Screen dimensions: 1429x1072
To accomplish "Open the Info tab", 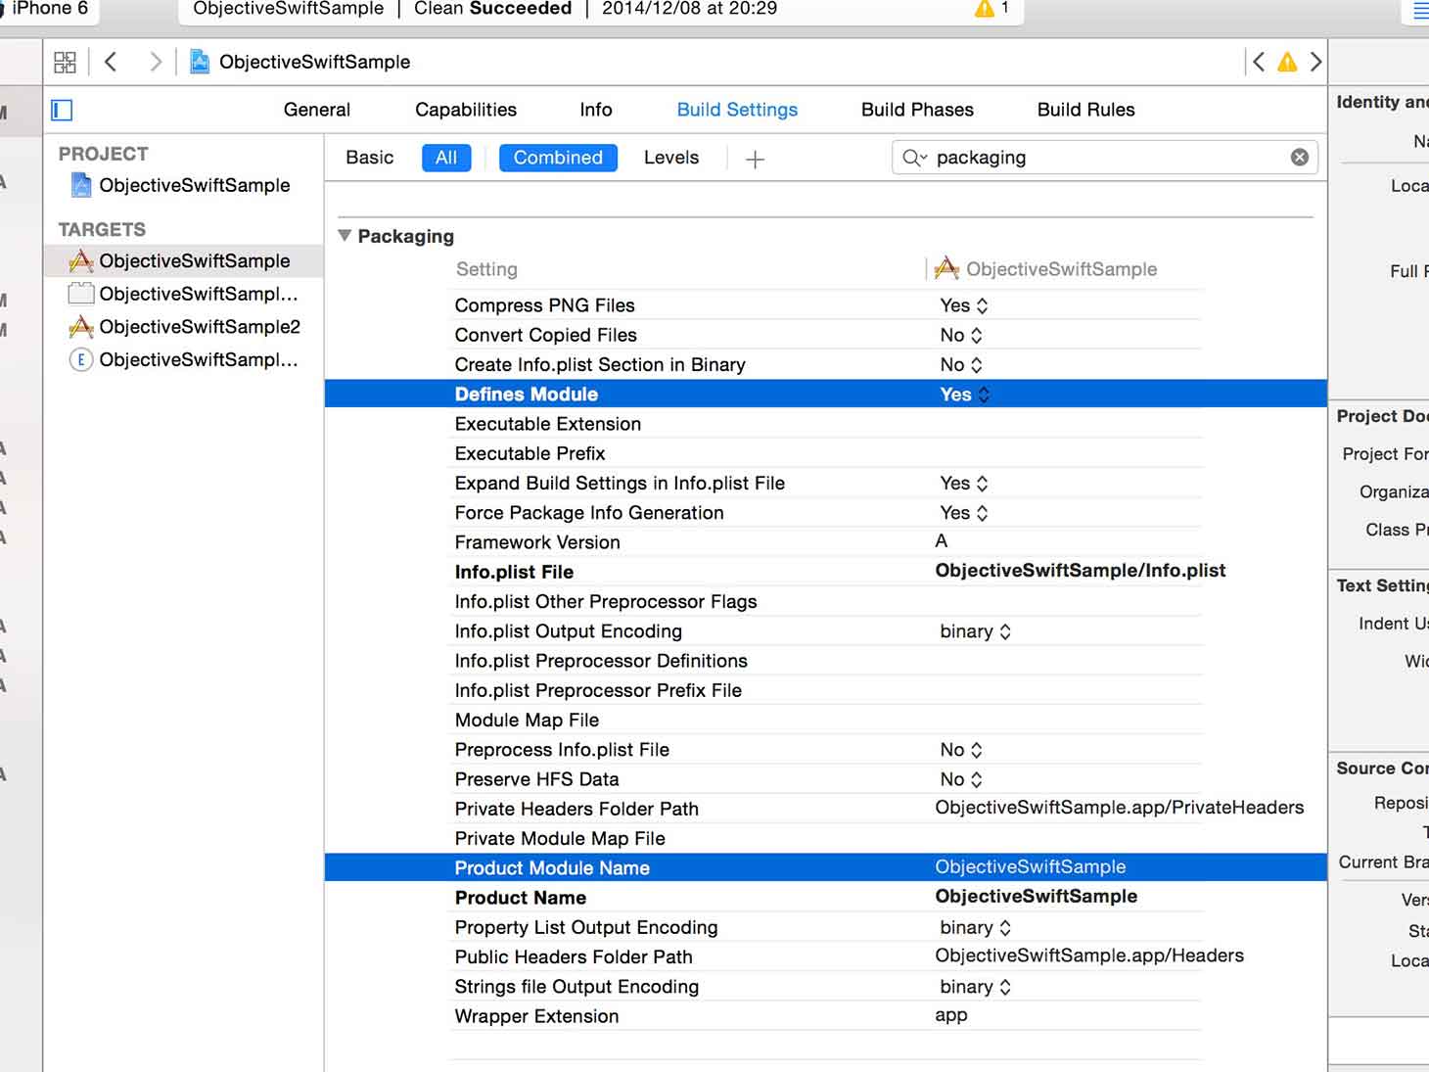I will pyautogui.click(x=596, y=110).
